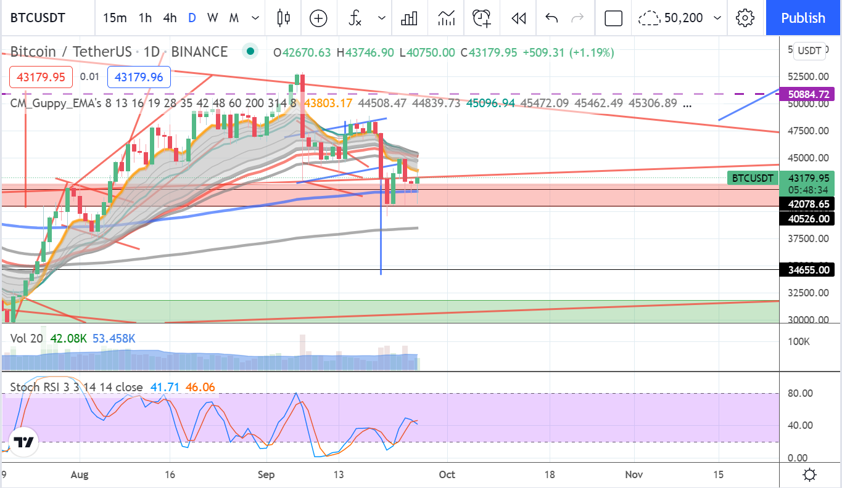Toggle the green market status dot
Viewport: 842px width, 488px height.
click(250, 52)
